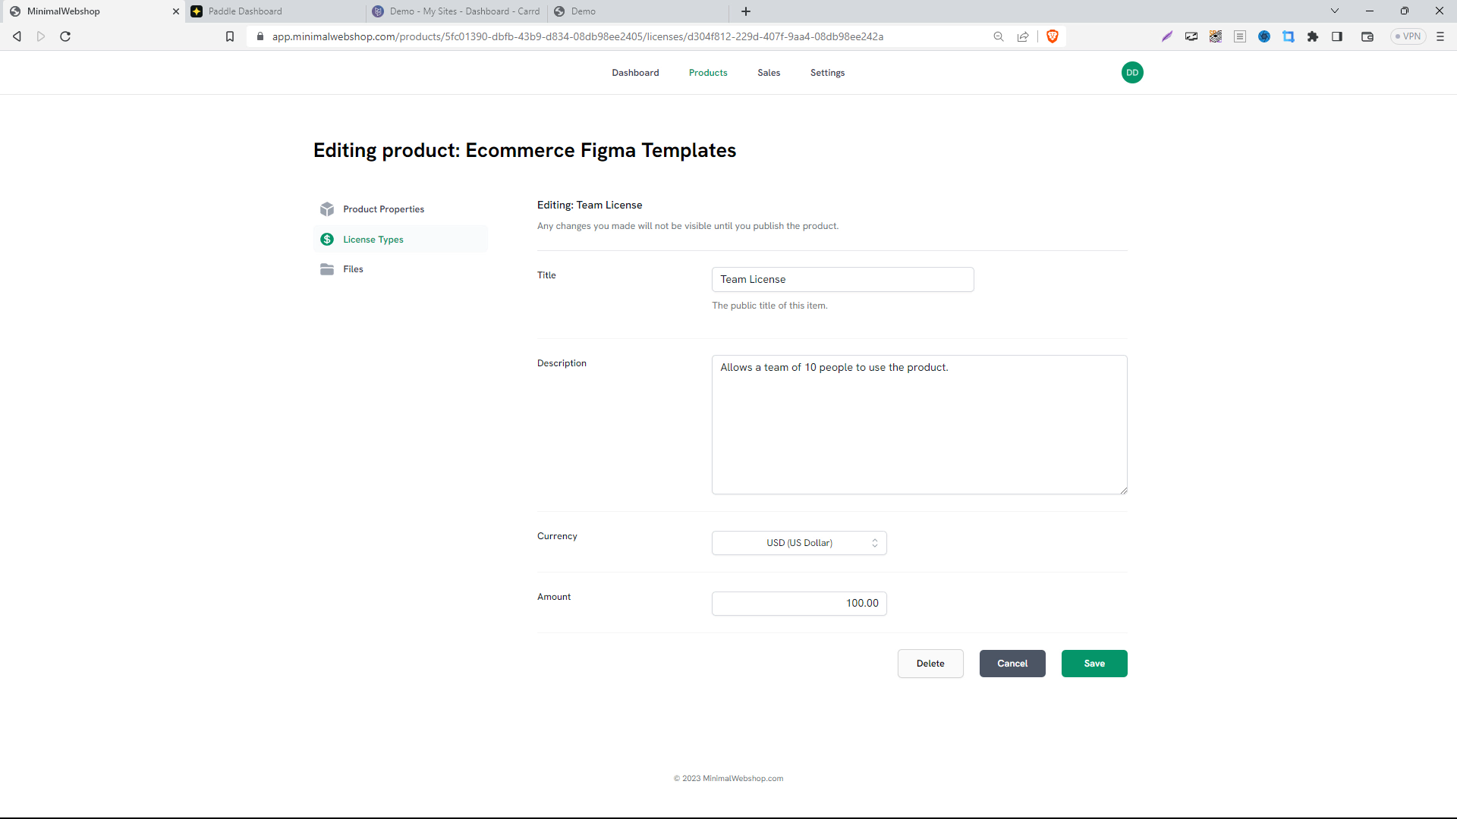Toggle the browser sidebar panel icon
The width and height of the screenshot is (1457, 819).
pyautogui.click(x=1337, y=36)
